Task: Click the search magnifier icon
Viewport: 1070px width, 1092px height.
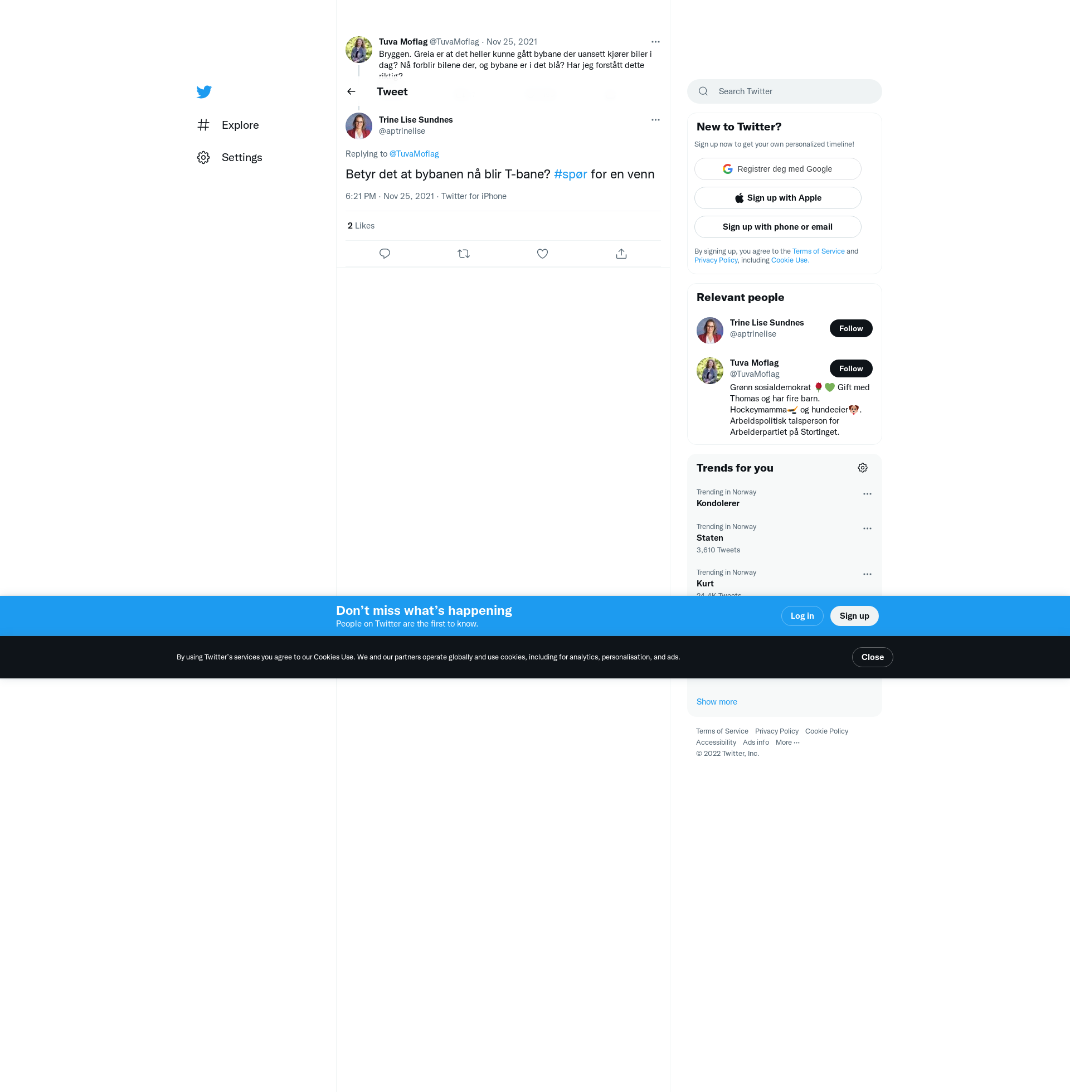Action: pos(703,91)
